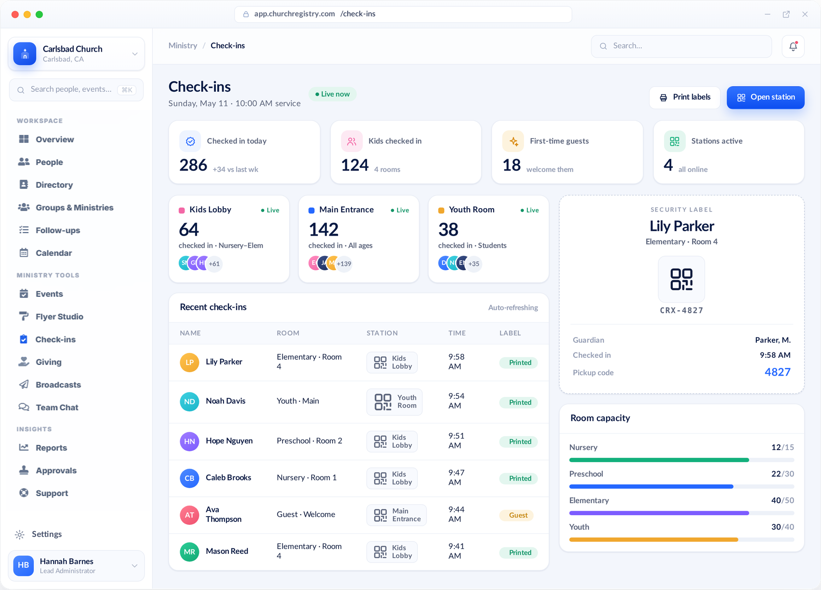Click the Stations active QR icon
821x590 pixels.
pos(675,141)
